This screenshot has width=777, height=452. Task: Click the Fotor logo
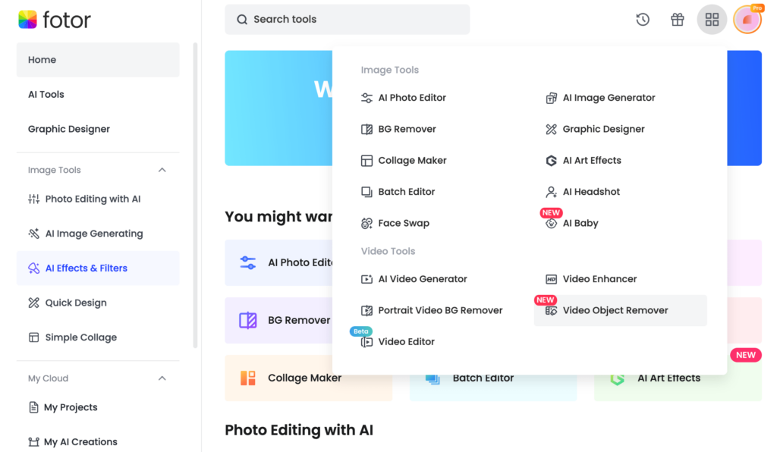[55, 20]
